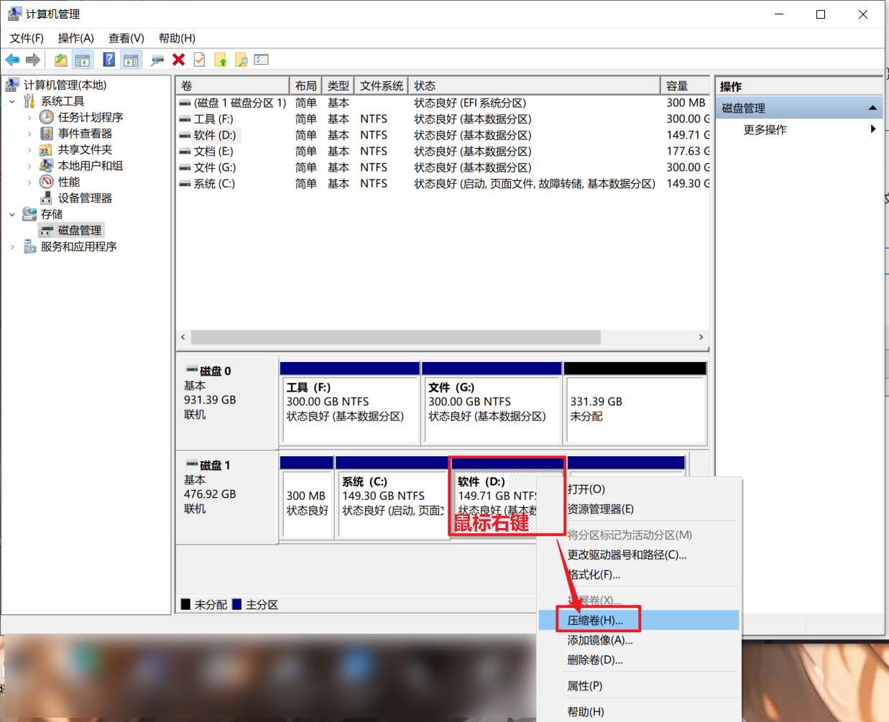Collapse the 系统工具 tree node
Viewport: 889px width, 722px height.
(x=12, y=101)
